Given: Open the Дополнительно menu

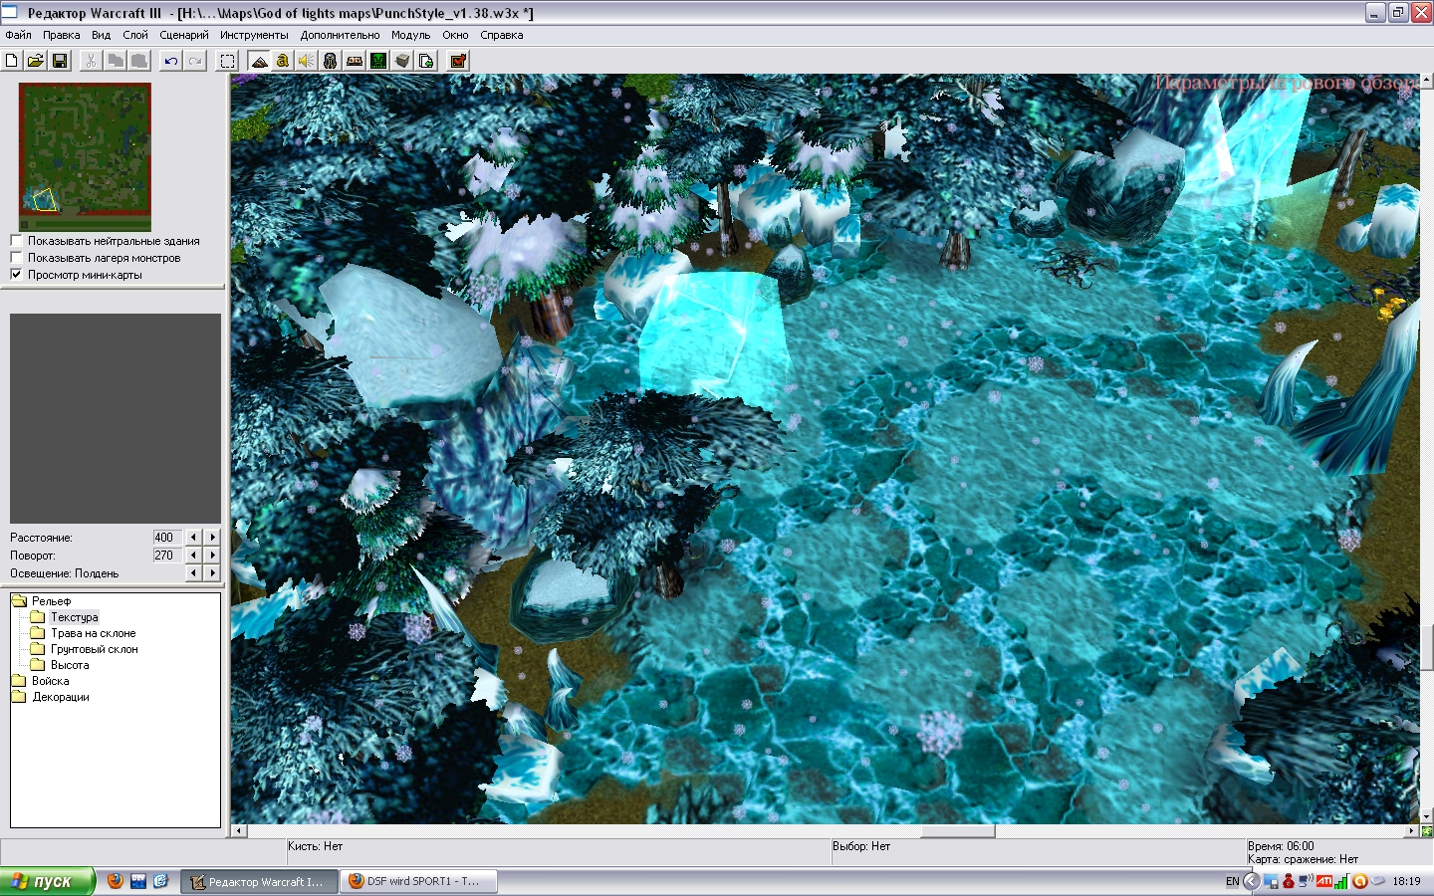Looking at the screenshot, I should (341, 35).
